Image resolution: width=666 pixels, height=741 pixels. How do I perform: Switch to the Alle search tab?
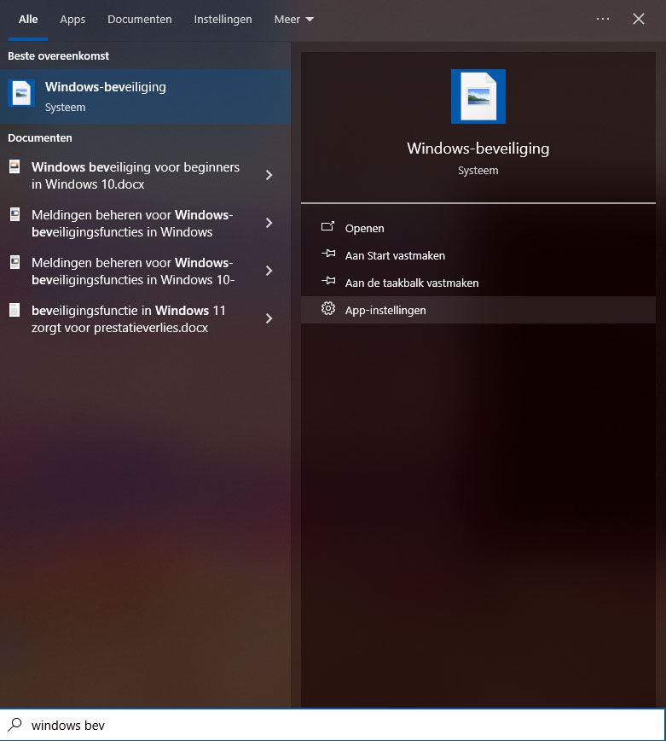(x=28, y=20)
